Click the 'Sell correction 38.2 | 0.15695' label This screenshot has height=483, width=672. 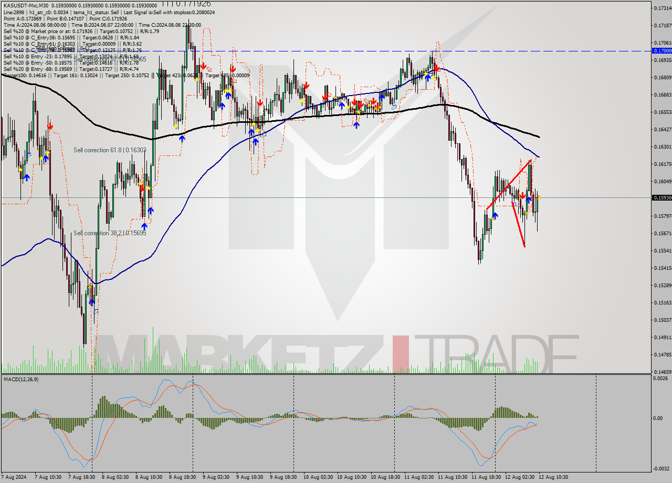pyautogui.click(x=110, y=233)
